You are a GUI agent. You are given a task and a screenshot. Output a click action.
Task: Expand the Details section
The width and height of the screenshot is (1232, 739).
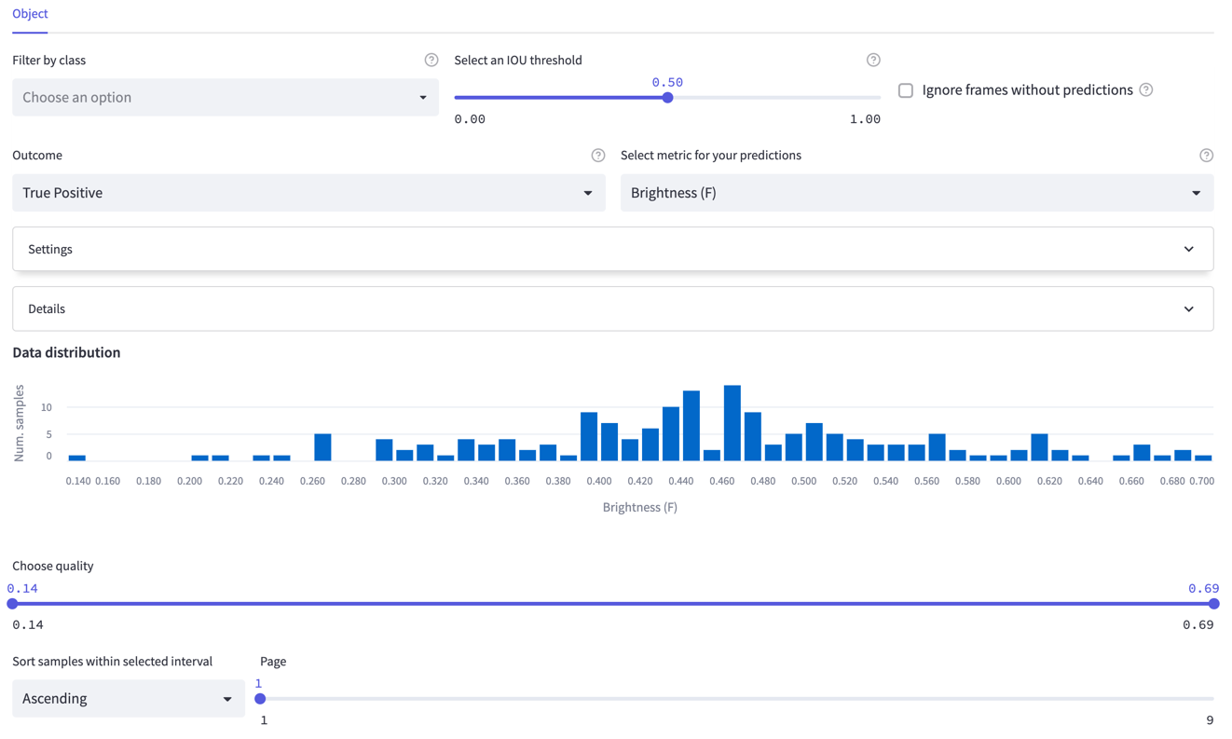click(612, 308)
